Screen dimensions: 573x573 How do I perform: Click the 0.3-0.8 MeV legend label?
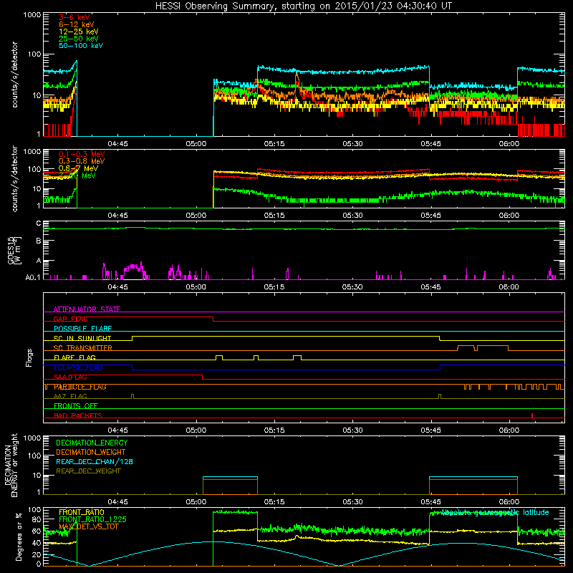pos(82,161)
